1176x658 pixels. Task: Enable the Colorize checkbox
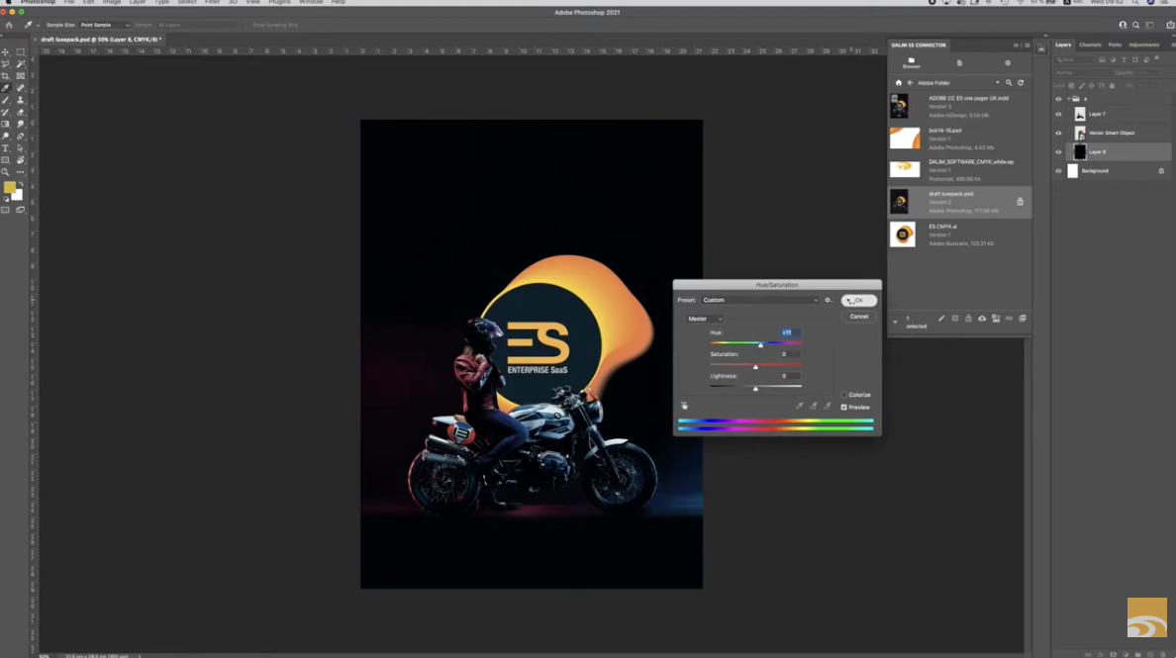pos(842,394)
